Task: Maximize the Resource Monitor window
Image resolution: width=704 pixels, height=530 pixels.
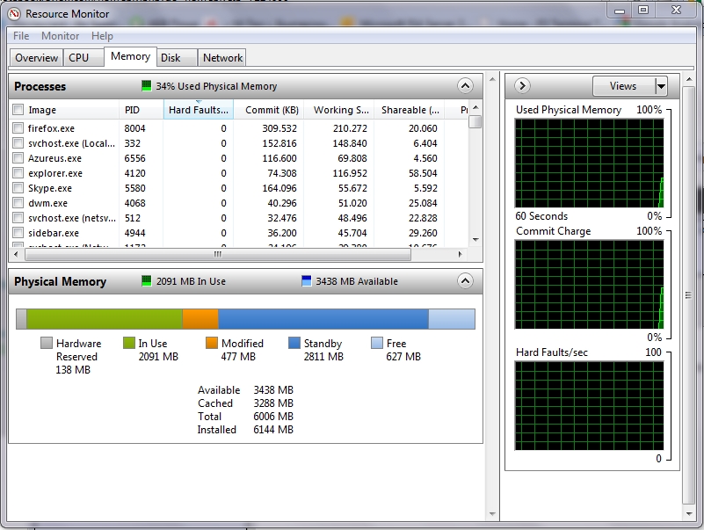Action: (643, 11)
